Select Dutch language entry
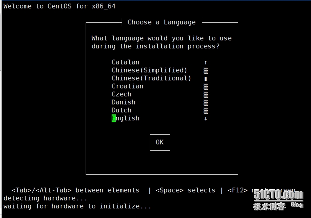311x218 pixels. [x=121, y=110]
